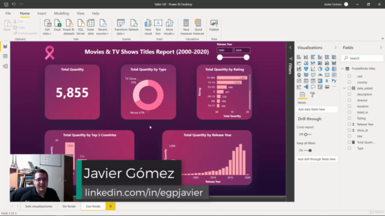Viewport: 385px width, 216px height.
Task: Open the Get data source picker
Action: pyautogui.click(x=47, y=27)
